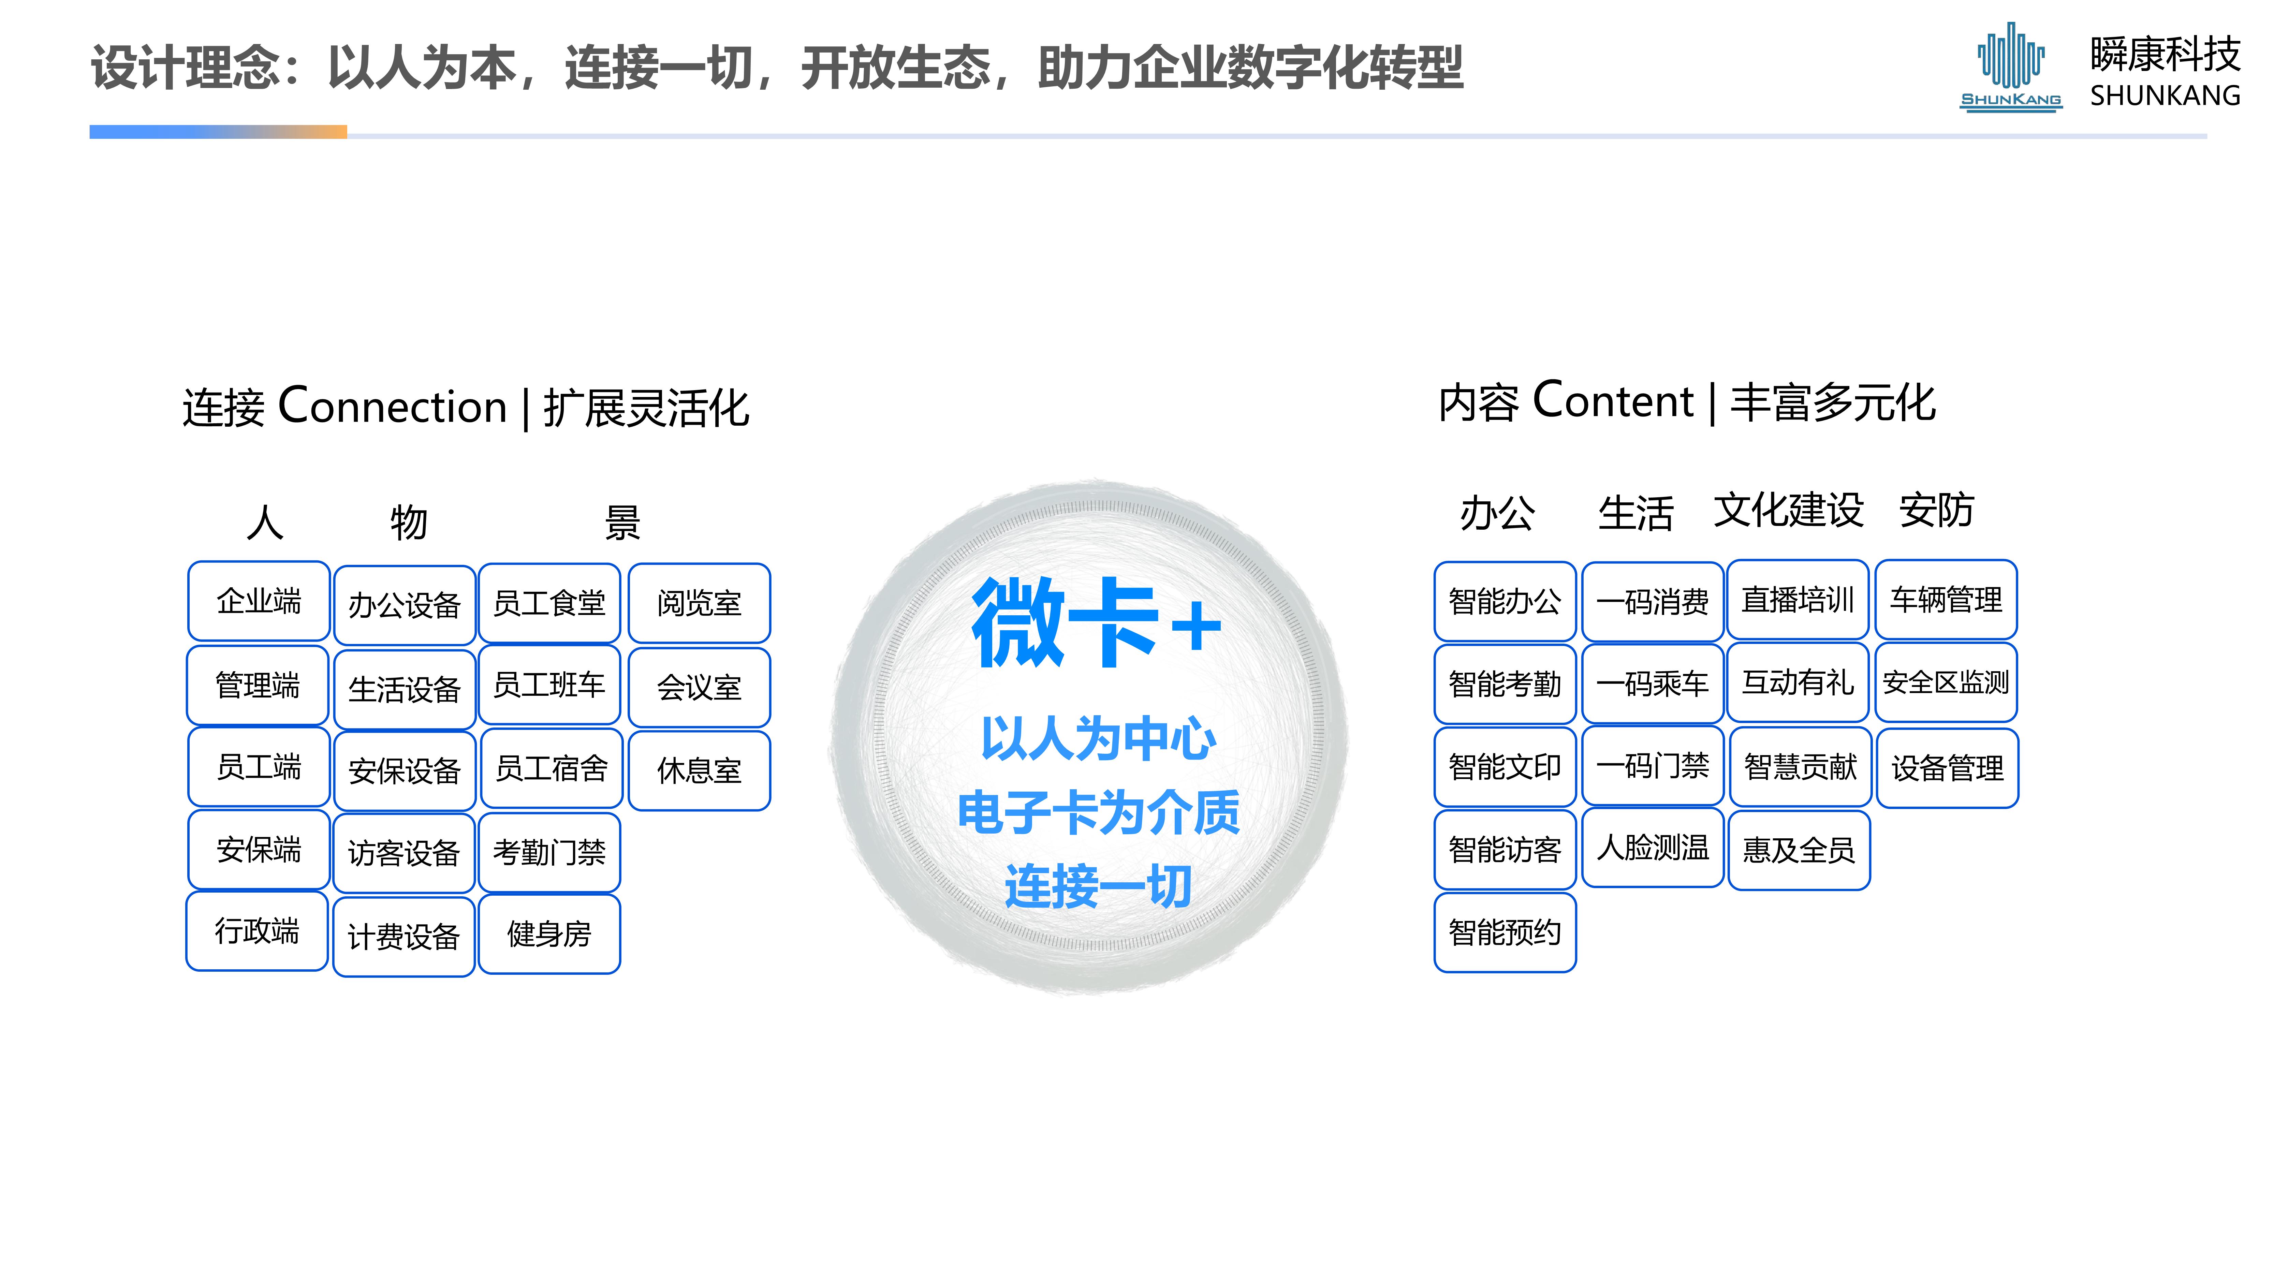The height and width of the screenshot is (1279, 2274).
Task: Click the 人 column heading
Action: coord(265,523)
